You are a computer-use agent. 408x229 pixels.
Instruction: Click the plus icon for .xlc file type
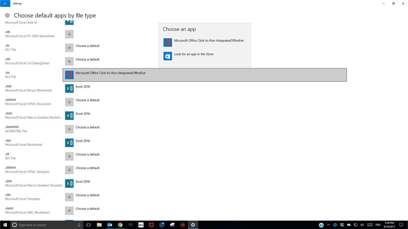[69, 48]
